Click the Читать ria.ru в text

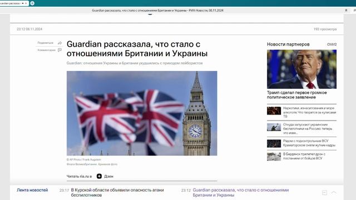point(79,176)
